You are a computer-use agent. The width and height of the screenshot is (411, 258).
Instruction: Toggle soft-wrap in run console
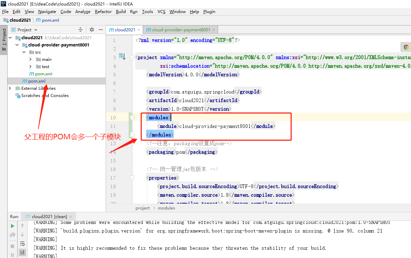click(x=22, y=244)
